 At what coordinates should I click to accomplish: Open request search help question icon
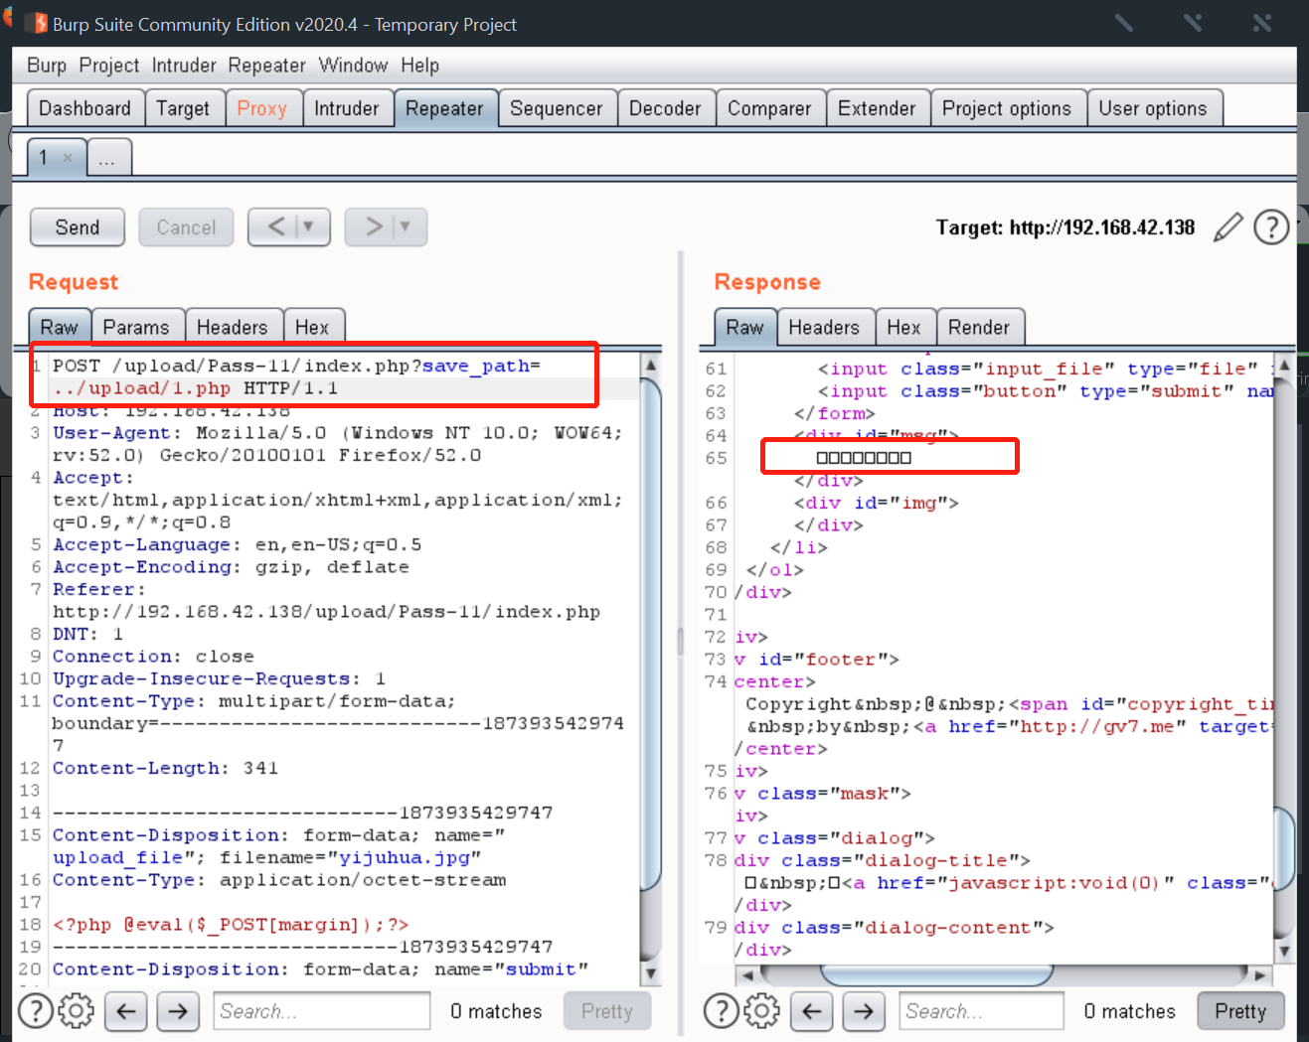coord(36,1011)
